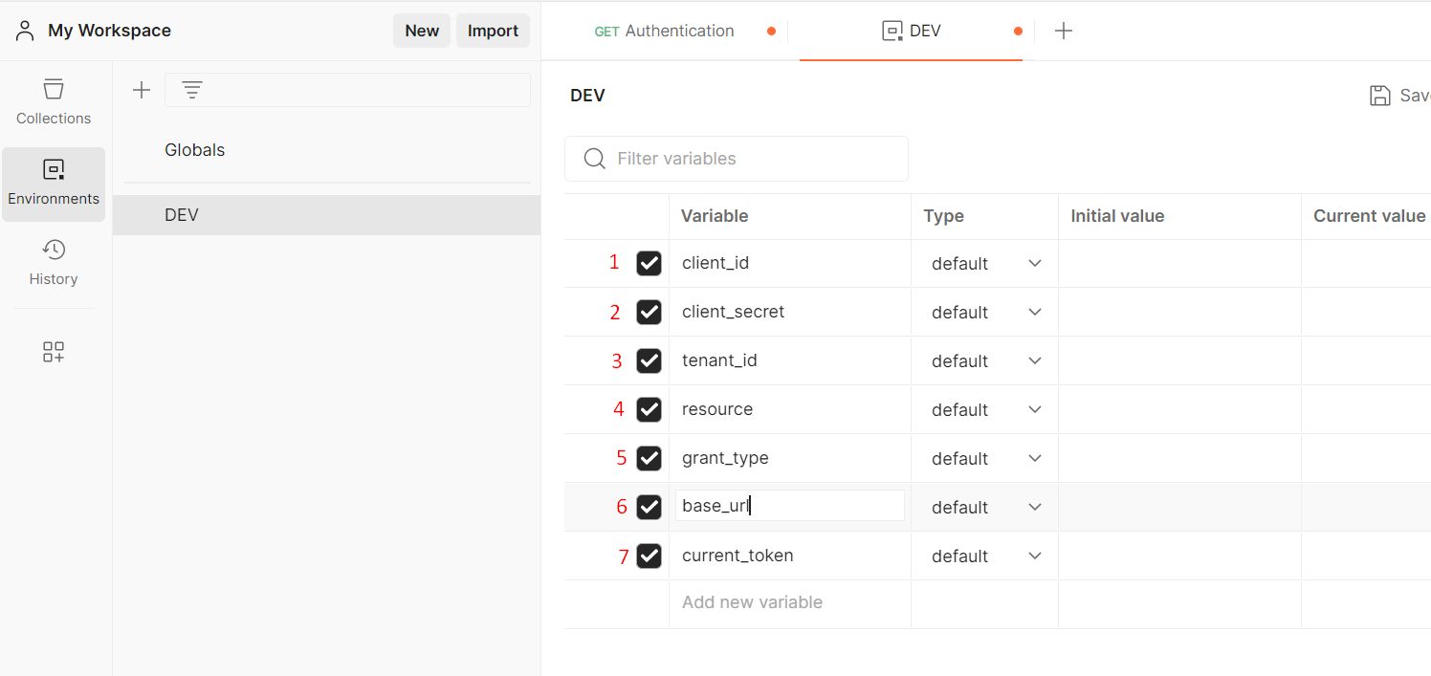Click the plus icon to create environment
Screen dimensions: 1431x676
pos(142,90)
